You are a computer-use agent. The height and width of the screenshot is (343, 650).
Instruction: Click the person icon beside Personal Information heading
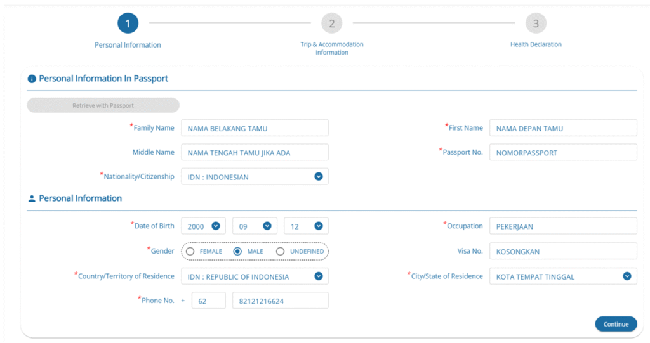tap(32, 198)
